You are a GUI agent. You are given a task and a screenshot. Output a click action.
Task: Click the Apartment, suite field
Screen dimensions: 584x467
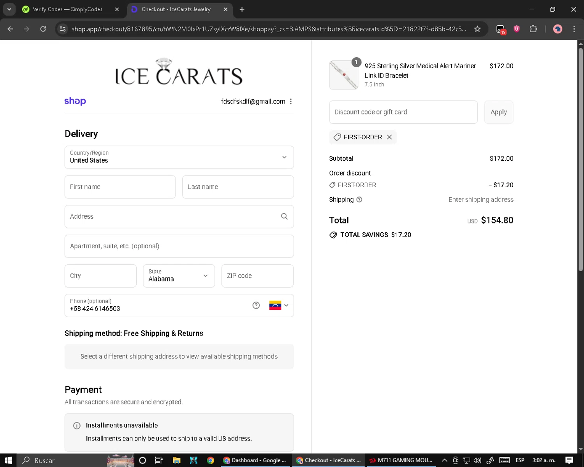coord(179,246)
